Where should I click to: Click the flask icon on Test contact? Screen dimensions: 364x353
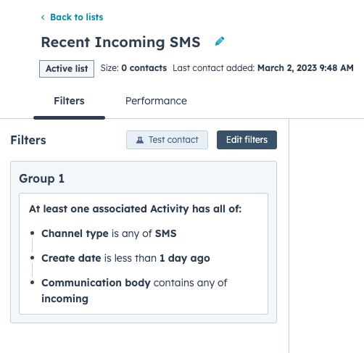coord(140,140)
